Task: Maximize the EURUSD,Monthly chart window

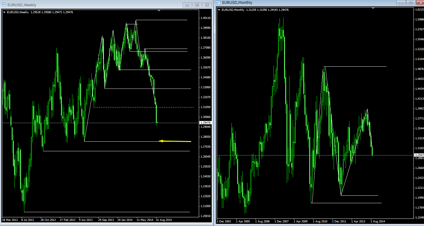Action: point(410,3)
